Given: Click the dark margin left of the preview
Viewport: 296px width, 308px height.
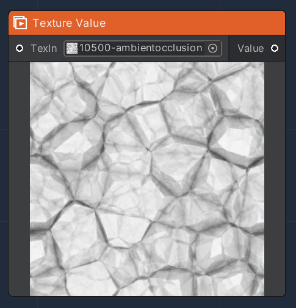Looking at the screenshot, I should (19, 179).
